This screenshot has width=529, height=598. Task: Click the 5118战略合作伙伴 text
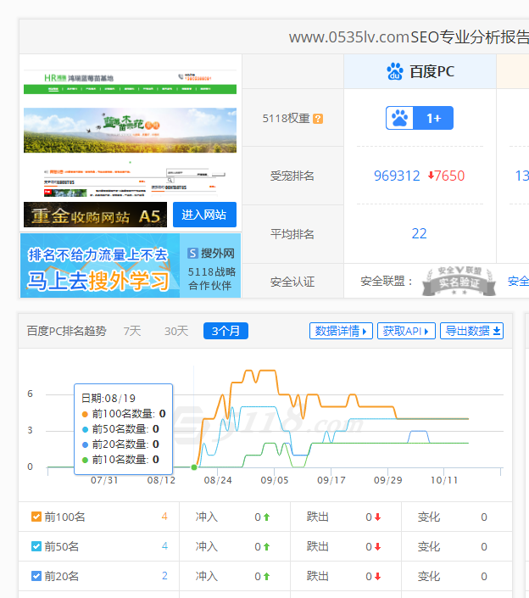(212, 279)
